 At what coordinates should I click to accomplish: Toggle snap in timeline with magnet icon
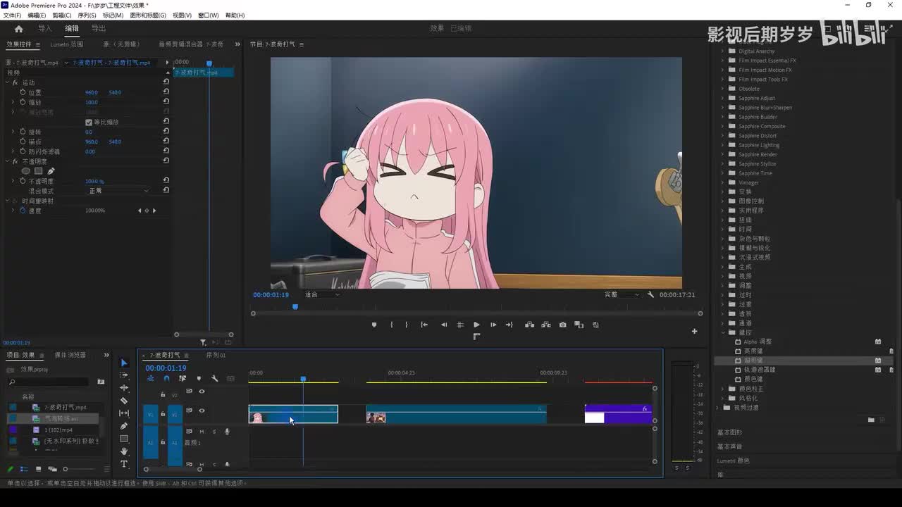[x=166, y=379]
